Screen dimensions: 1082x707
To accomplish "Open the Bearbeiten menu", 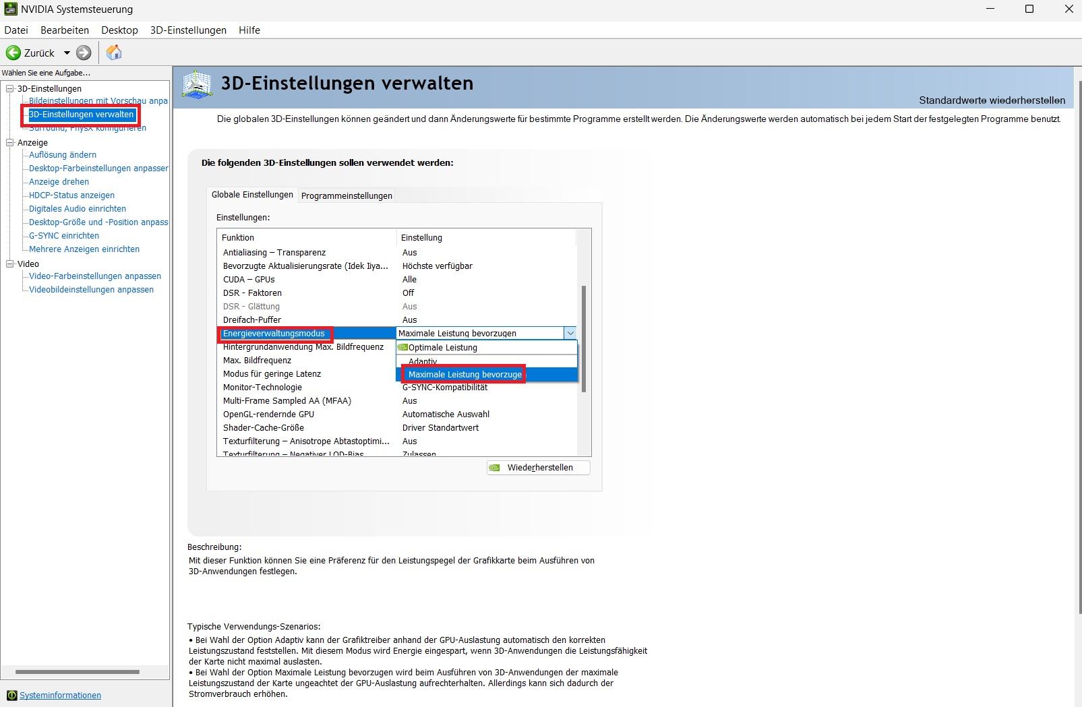I will (65, 30).
